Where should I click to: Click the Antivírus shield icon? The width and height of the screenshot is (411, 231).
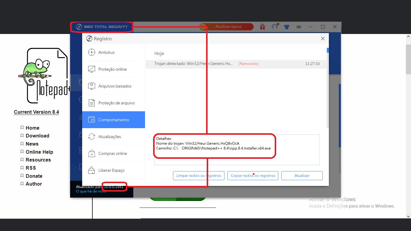[91, 52]
